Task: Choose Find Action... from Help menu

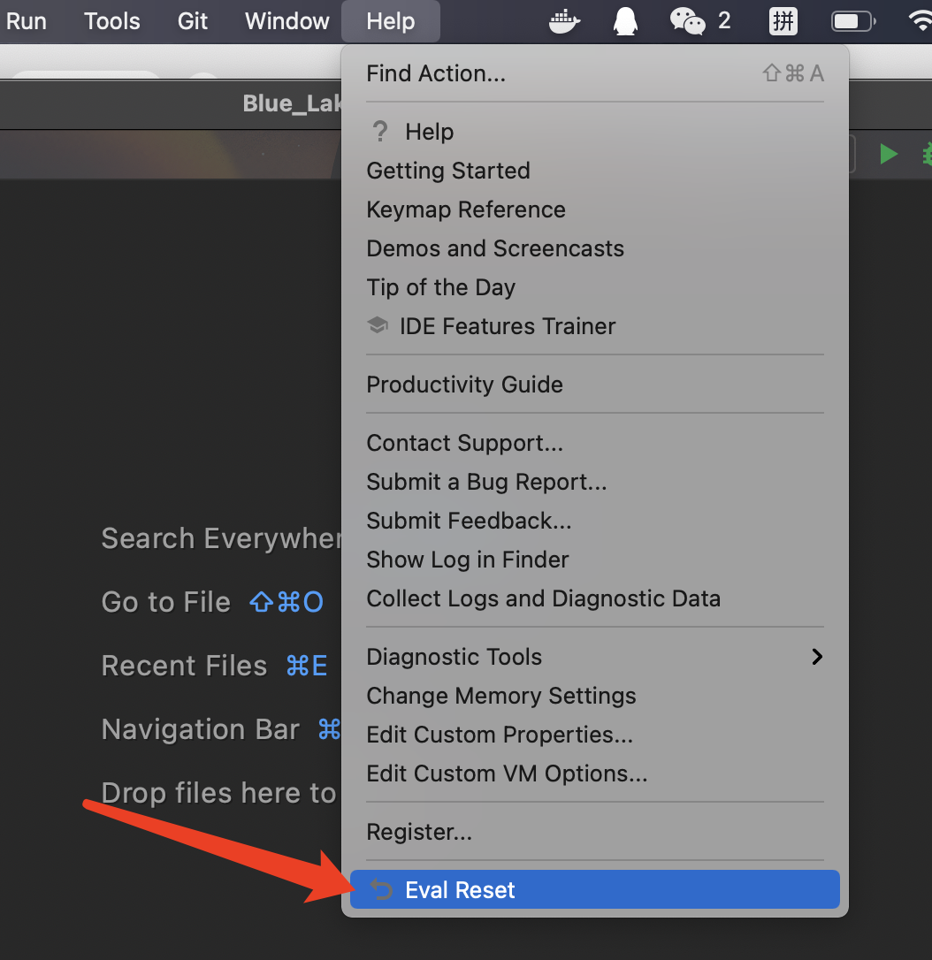Action: (436, 73)
